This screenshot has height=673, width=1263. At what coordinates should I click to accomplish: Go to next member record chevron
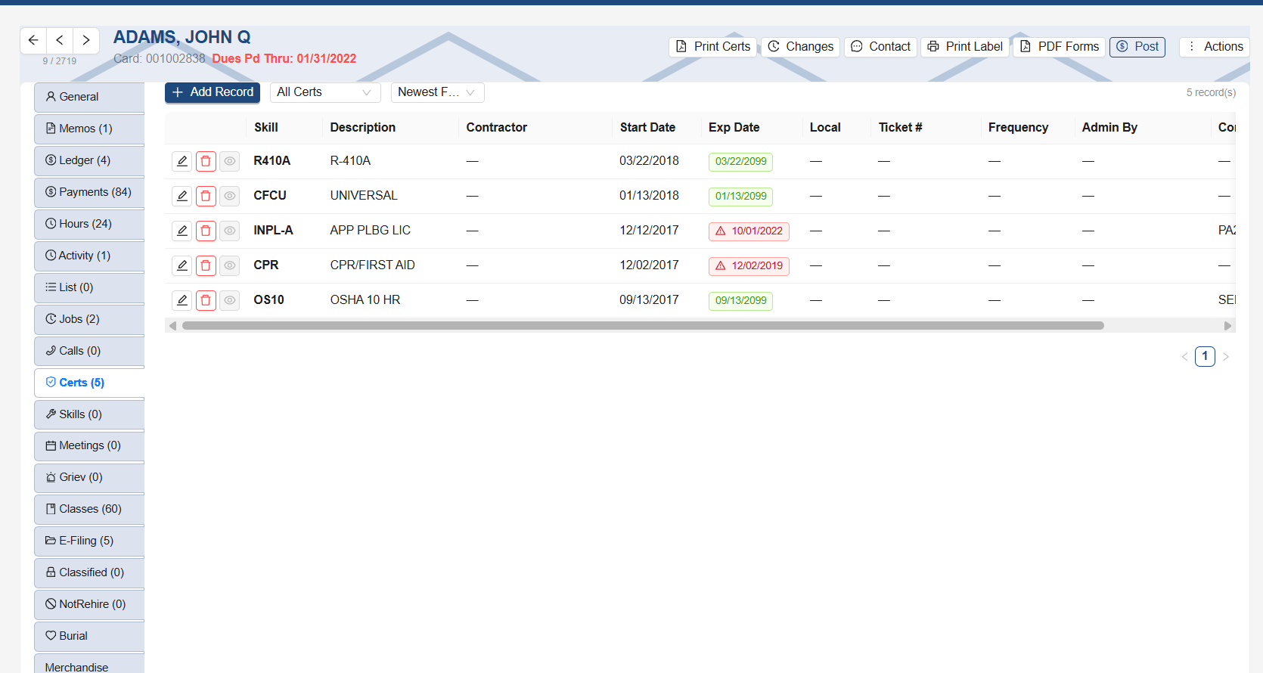pyautogui.click(x=86, y=40)
